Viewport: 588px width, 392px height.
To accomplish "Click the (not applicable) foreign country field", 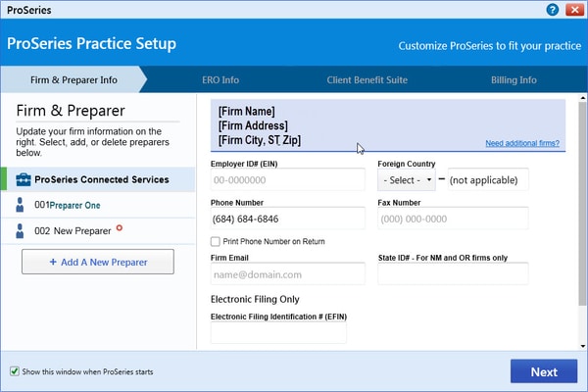I will pyautogui.click(x=488, y=180).
